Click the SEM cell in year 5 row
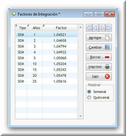 21,58
